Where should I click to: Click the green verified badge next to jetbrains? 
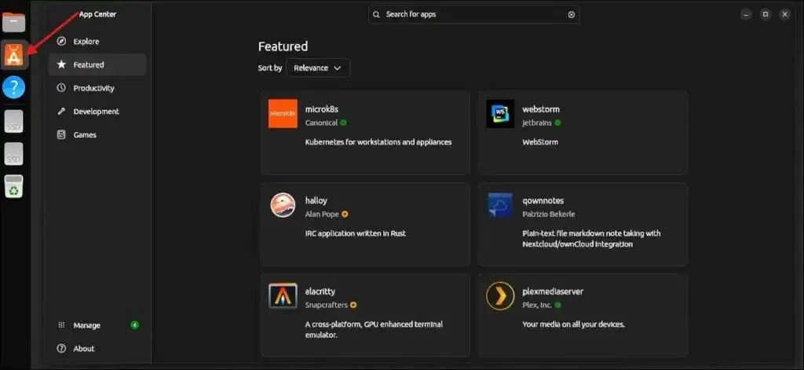[557, 123]
